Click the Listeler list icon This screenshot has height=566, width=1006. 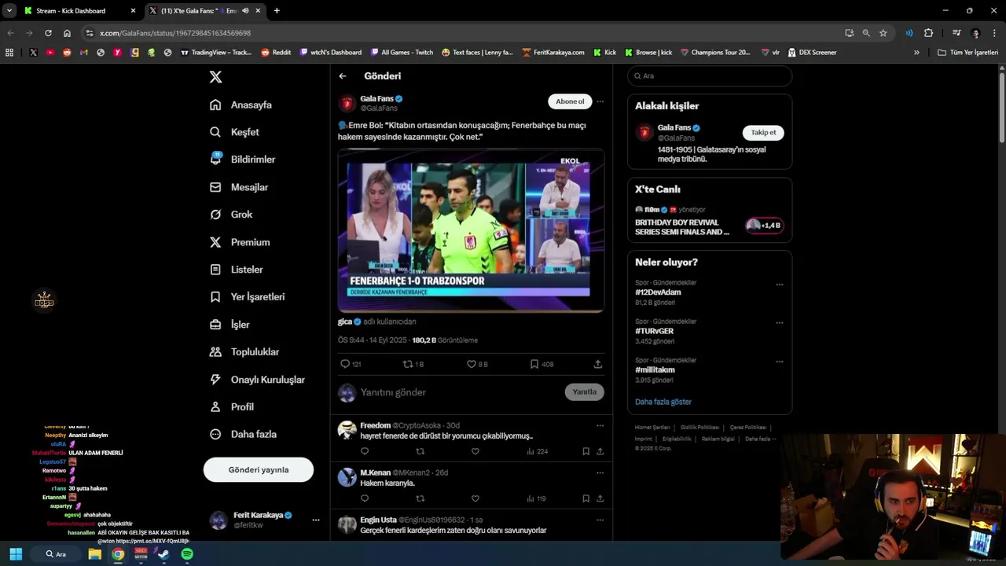click(215, 270)
